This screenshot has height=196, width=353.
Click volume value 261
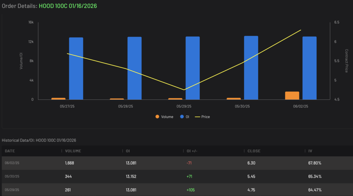click(x=68, y=190)
